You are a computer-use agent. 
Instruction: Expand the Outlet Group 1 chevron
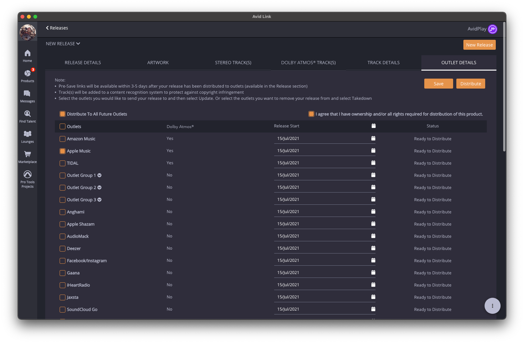99,175
